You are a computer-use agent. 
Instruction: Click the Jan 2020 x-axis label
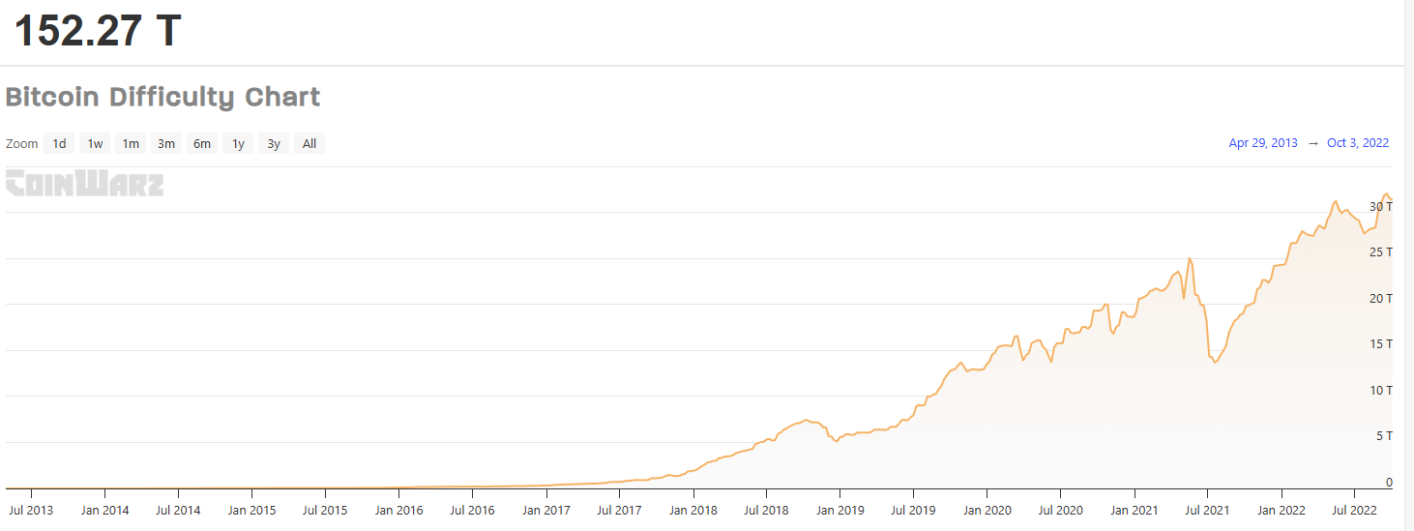pos(987,510)
